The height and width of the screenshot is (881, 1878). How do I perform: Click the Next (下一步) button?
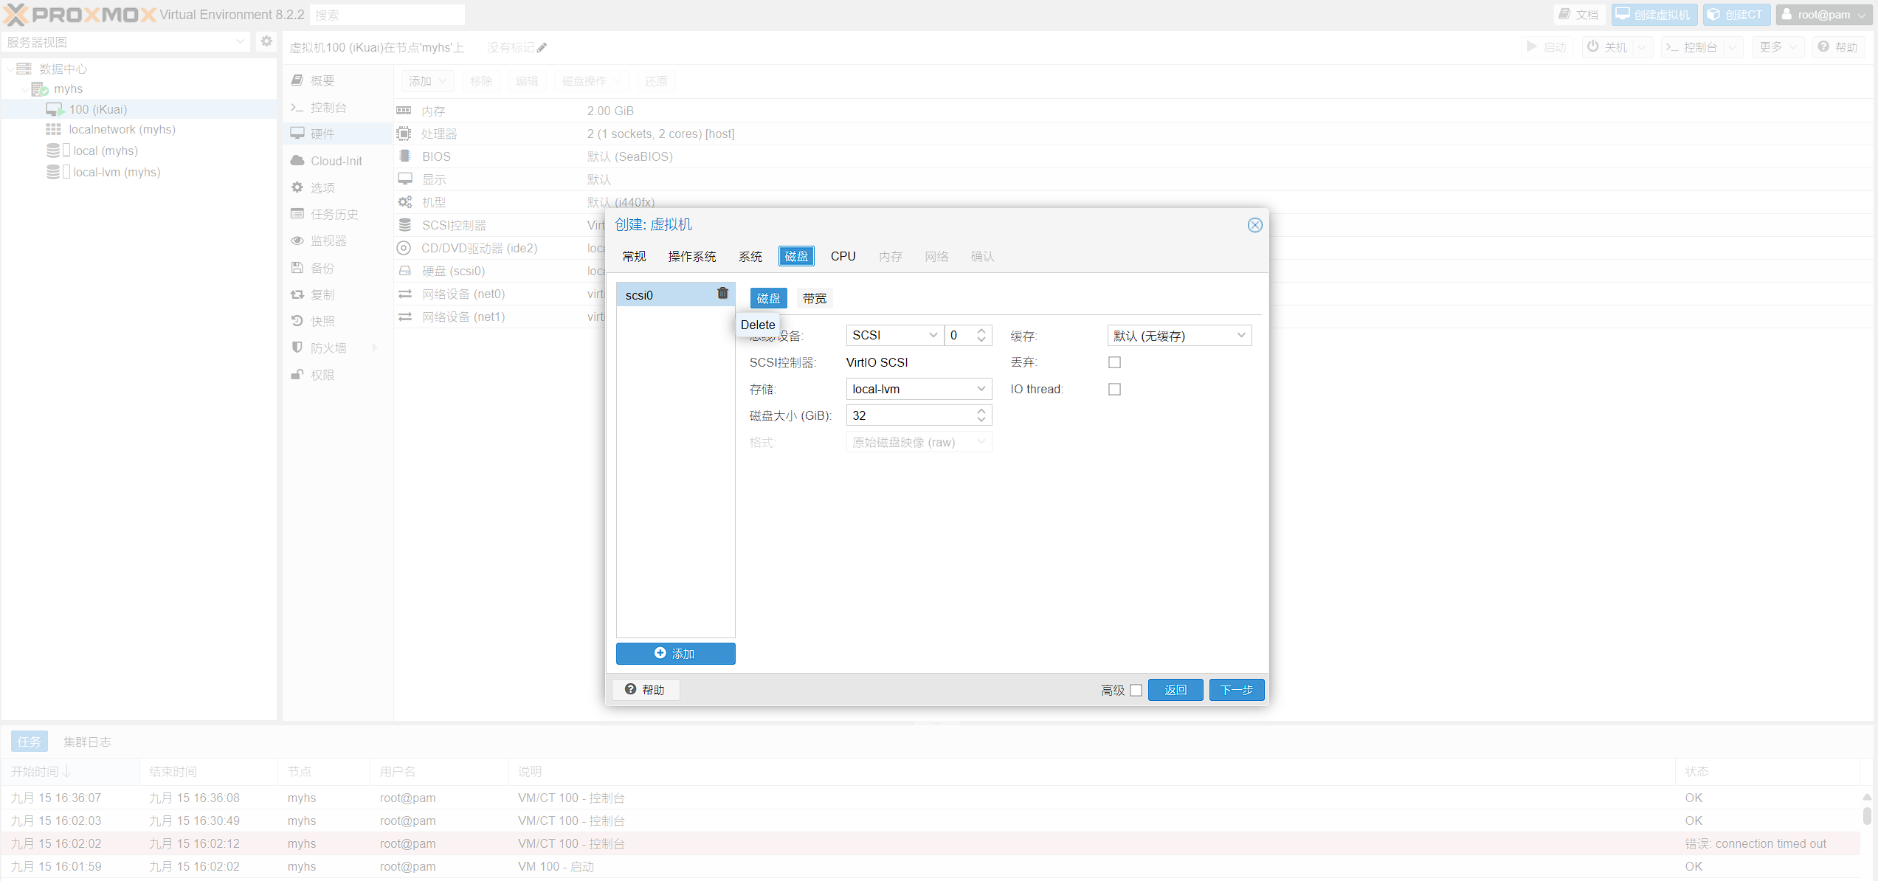[x=1237, y=690]
